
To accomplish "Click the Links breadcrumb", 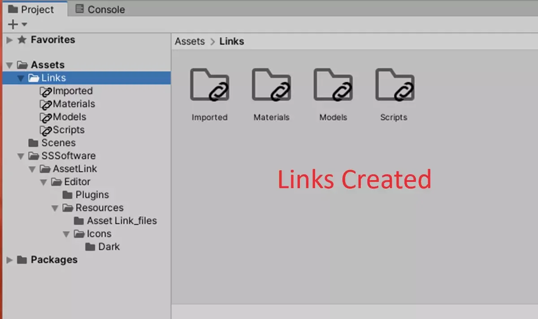I will [232, 41].
